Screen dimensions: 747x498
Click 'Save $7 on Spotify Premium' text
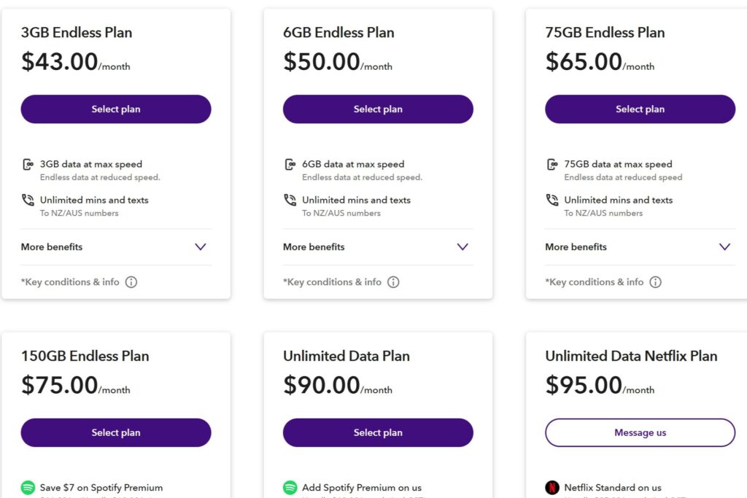click(101, 487)
